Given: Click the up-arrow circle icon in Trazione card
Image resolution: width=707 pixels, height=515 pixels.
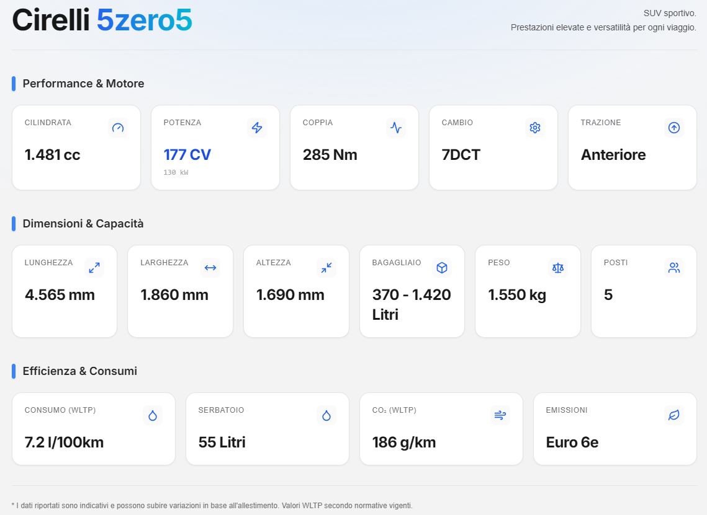Looking at the screenshot, I should click(x=674, y=128).
